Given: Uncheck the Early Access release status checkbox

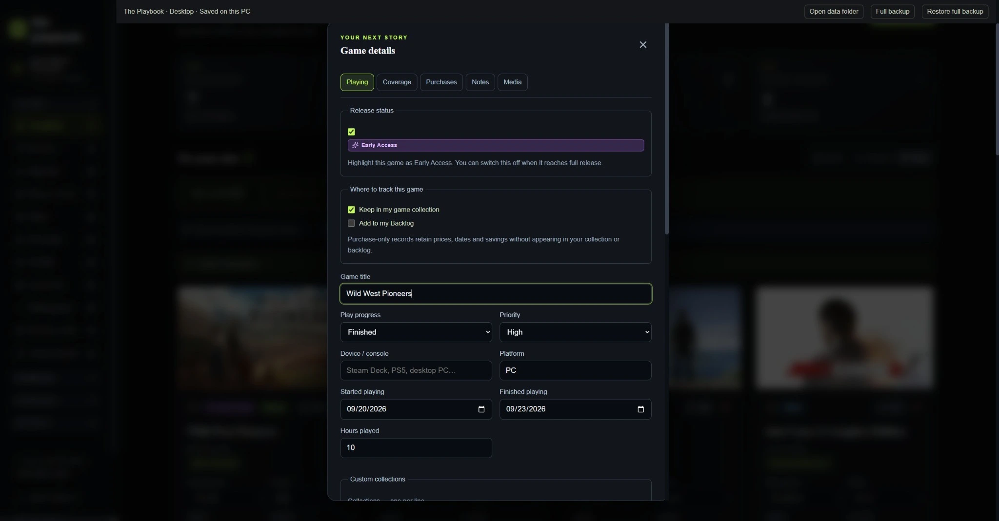Looking at the screenshot, I should pos(351,132).
